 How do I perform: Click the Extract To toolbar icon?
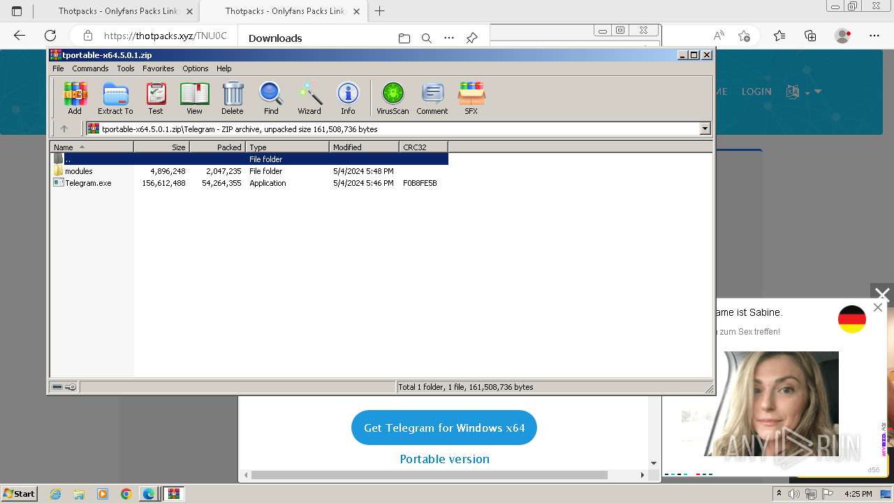pyautogui.click(x=115, y=98)
